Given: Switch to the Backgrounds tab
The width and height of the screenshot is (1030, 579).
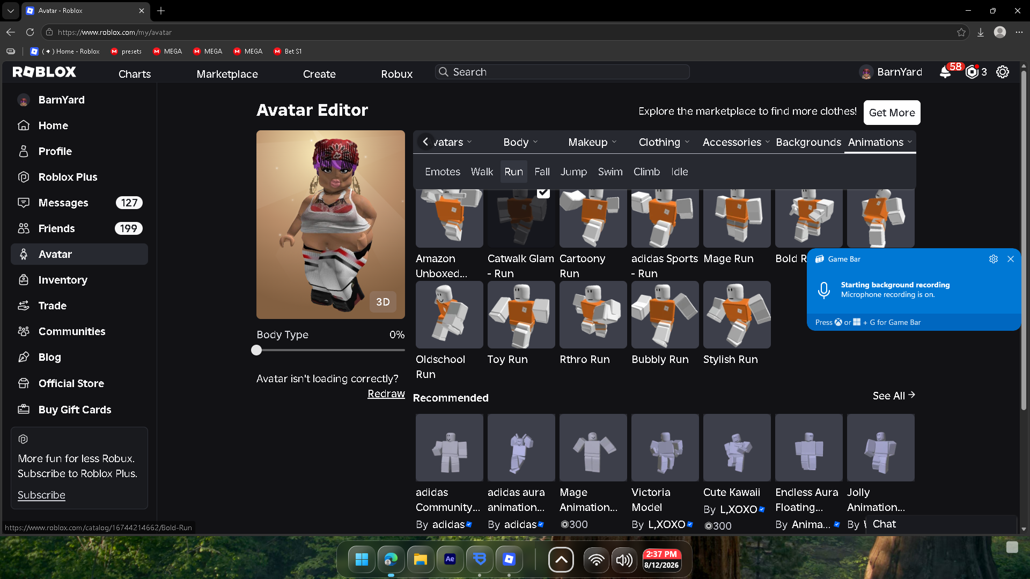Looking at the screenshot, I should point(808,142).
